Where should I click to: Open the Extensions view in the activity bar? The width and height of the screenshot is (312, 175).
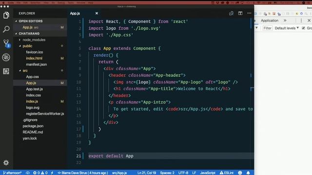click(6, 71)
